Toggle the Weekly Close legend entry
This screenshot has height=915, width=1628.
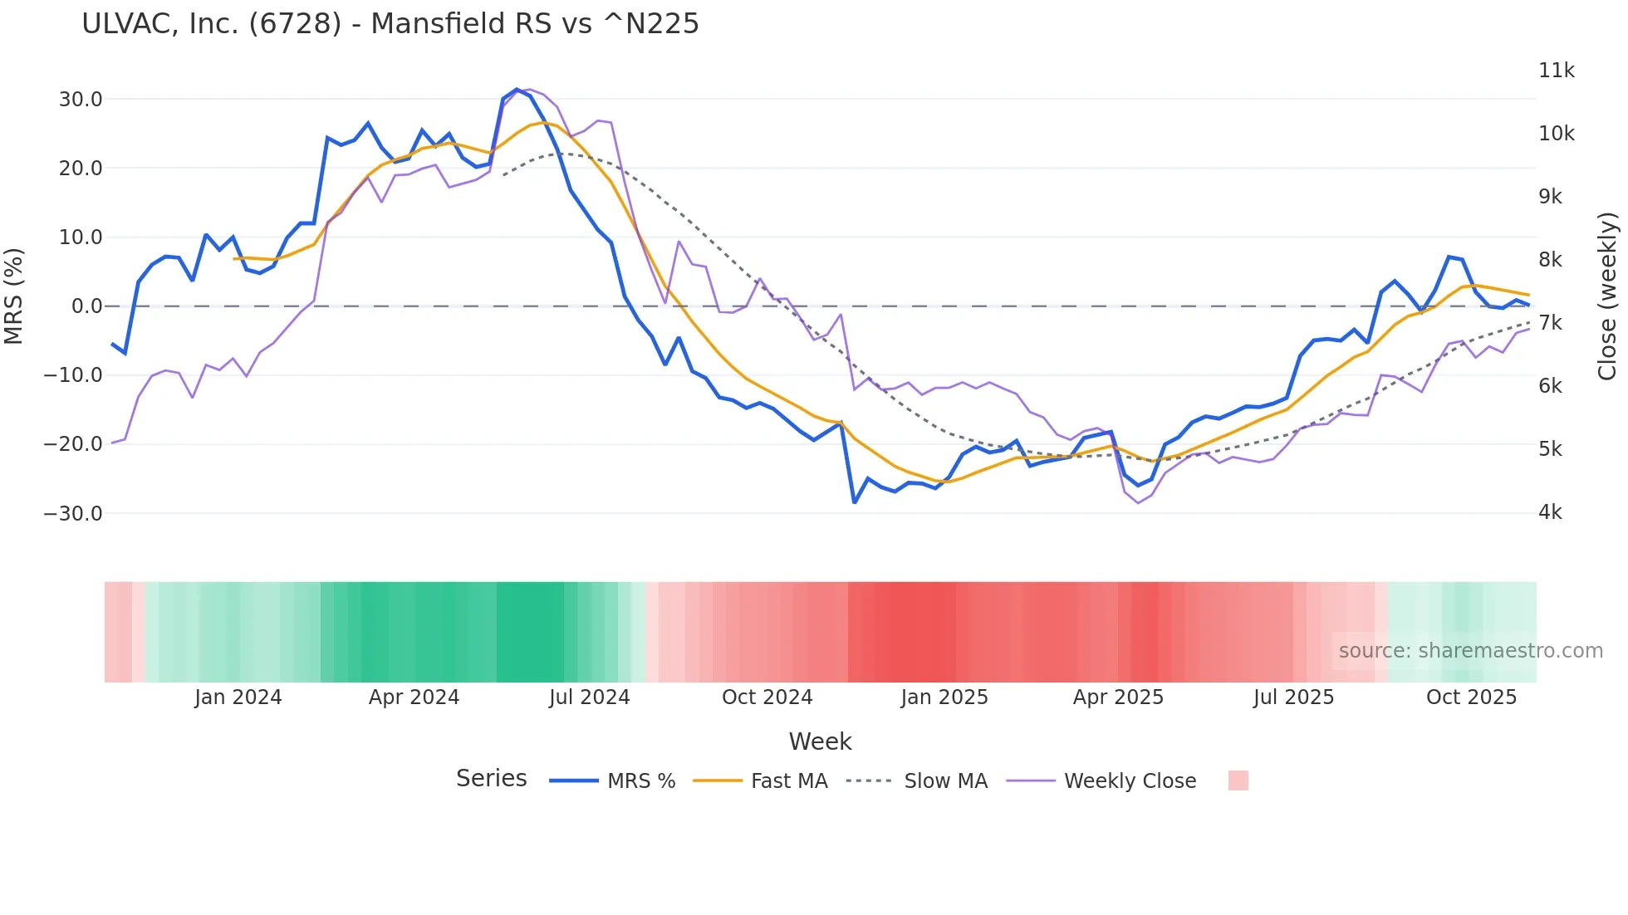(1101, 780)
